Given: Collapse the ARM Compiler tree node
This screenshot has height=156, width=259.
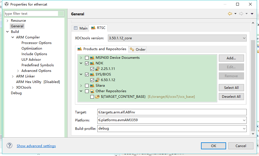Looking at the screenshot, I should click(x=13, y=37).
